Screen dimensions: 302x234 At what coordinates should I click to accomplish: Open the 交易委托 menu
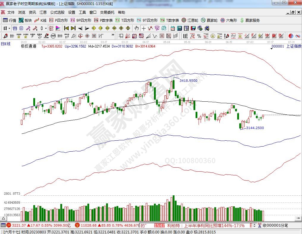click(x=107, y=12)
